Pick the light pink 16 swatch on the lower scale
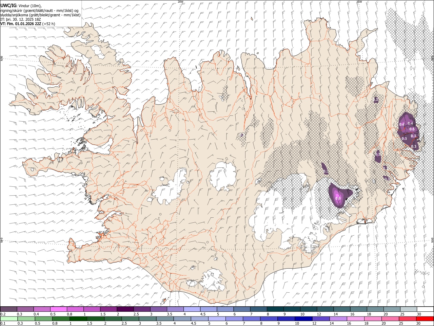The width and height of the screenshot is (434, 326). (x=355, y=319)
